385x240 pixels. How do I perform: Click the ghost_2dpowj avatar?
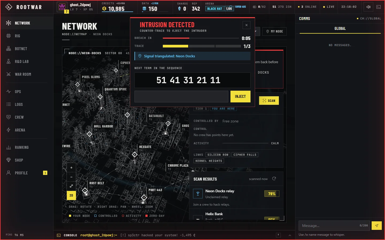62,7
